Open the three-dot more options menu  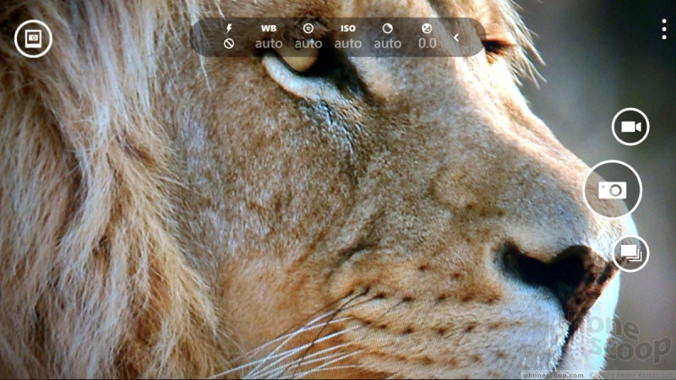coord(664,30)
